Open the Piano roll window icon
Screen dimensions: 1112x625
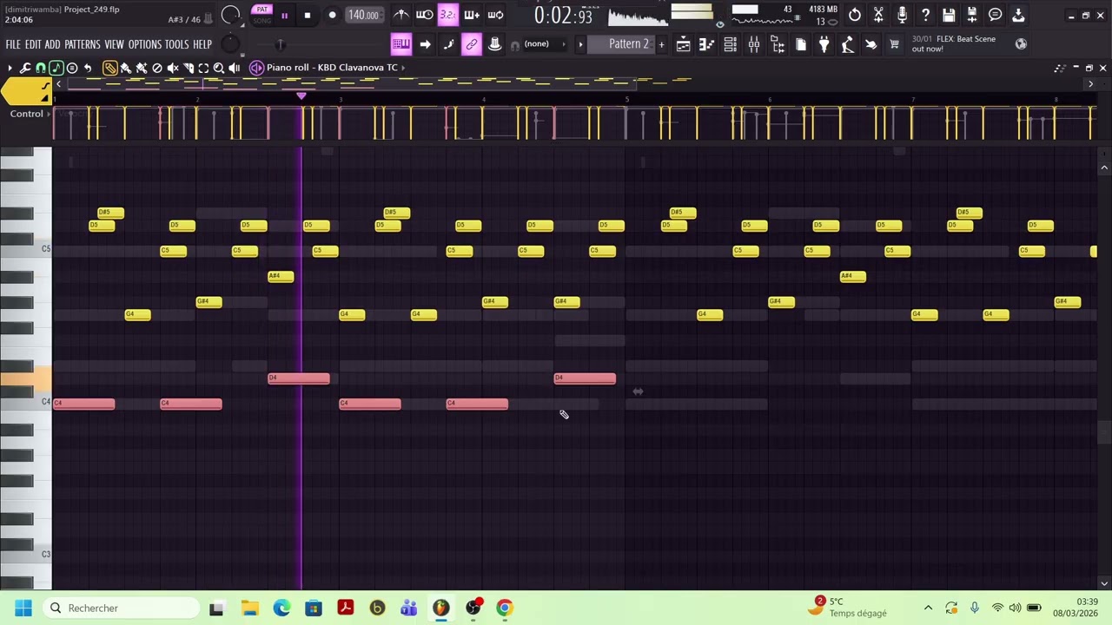point(707,44)
